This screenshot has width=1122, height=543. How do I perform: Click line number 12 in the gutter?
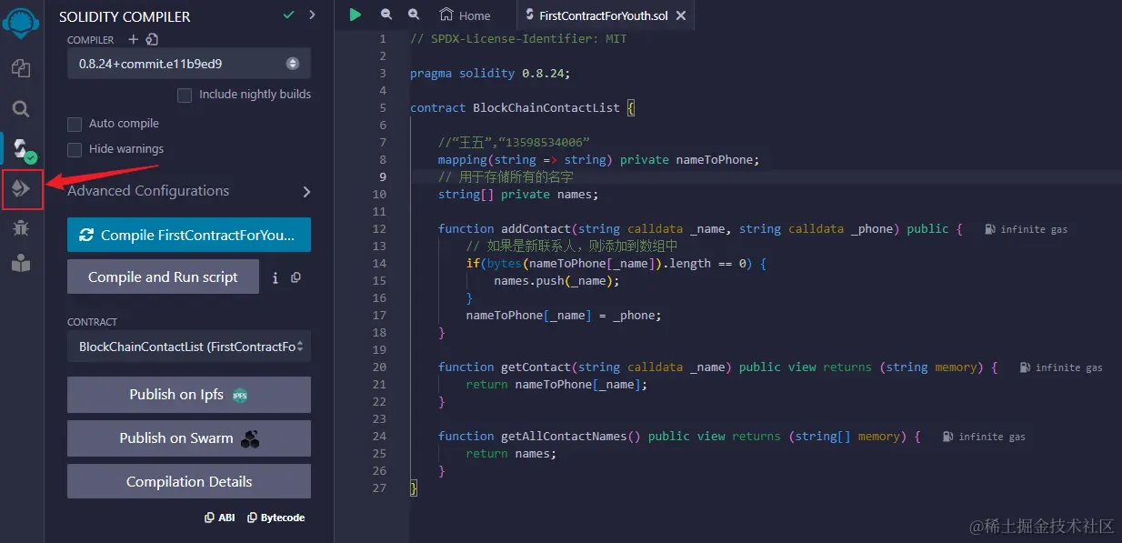379,229
